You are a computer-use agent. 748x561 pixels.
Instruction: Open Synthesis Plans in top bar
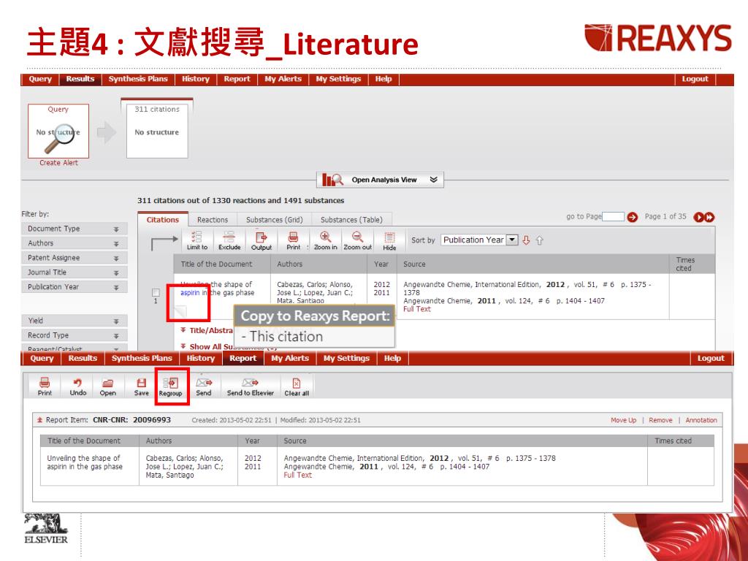pos(138,79)
